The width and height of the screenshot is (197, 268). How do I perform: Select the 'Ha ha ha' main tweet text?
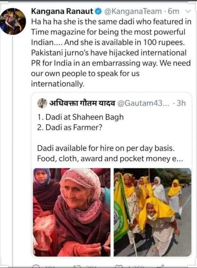click(x=111, y=53)
